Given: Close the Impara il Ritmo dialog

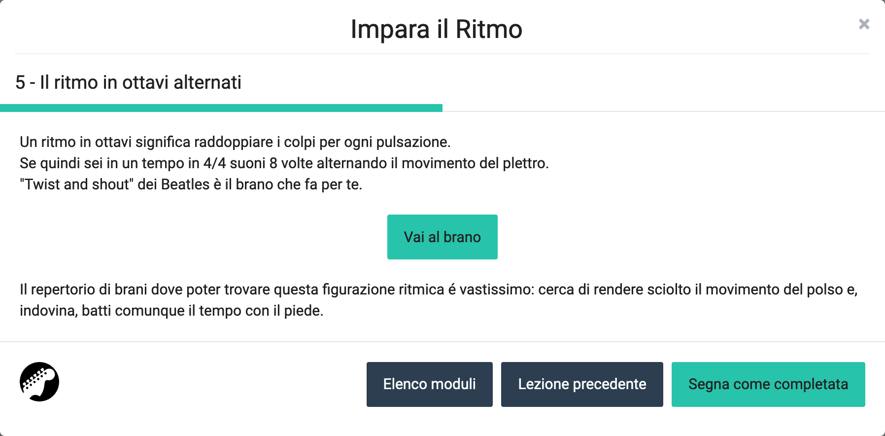Looking at the screenshot, I should [864, 24].
